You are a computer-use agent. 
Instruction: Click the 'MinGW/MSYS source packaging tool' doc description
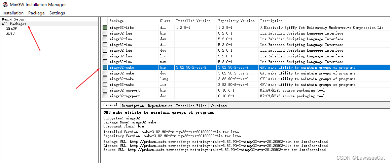pos(292,96)
